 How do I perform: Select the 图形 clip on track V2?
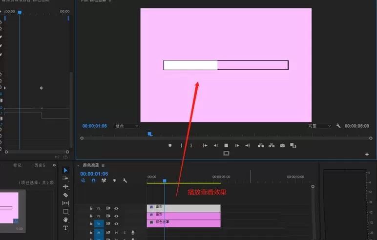tap(184, 216)
